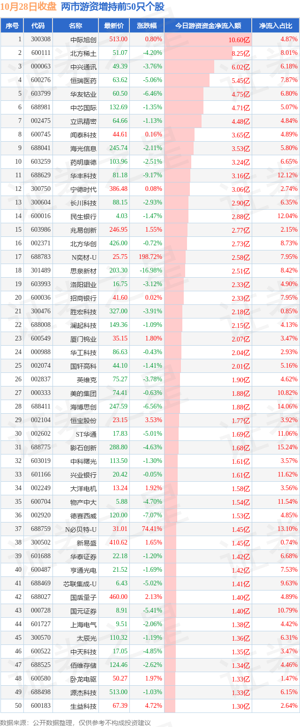This screenshot has width=300, height=727.
Task: Click stock name 恒瑞医药
Action: tap(83, 81)
